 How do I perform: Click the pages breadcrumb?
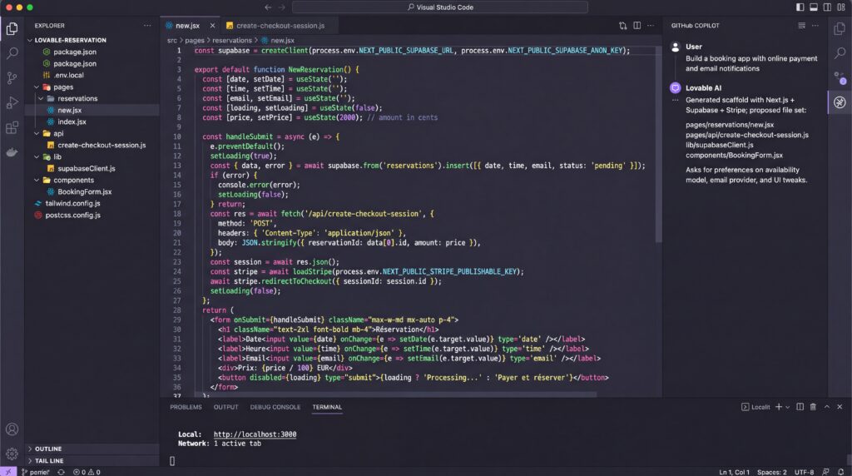coord(195,40)
